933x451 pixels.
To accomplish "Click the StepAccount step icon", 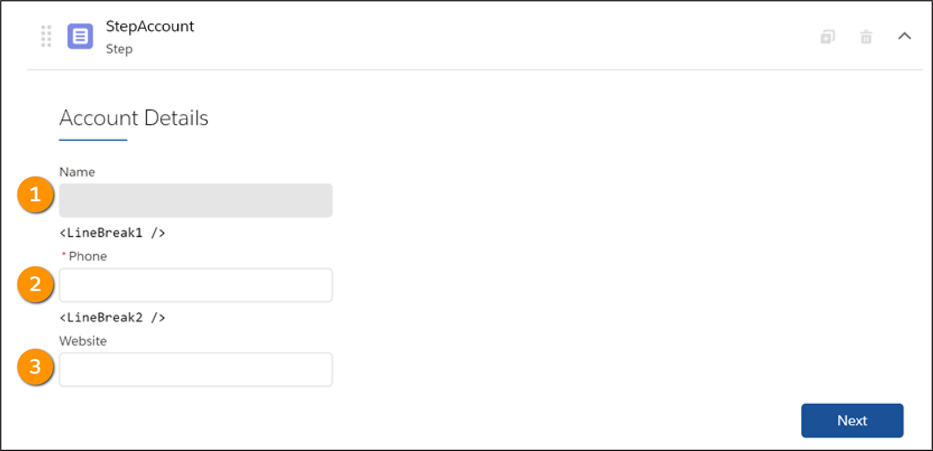I will click(x=80, y=36).
